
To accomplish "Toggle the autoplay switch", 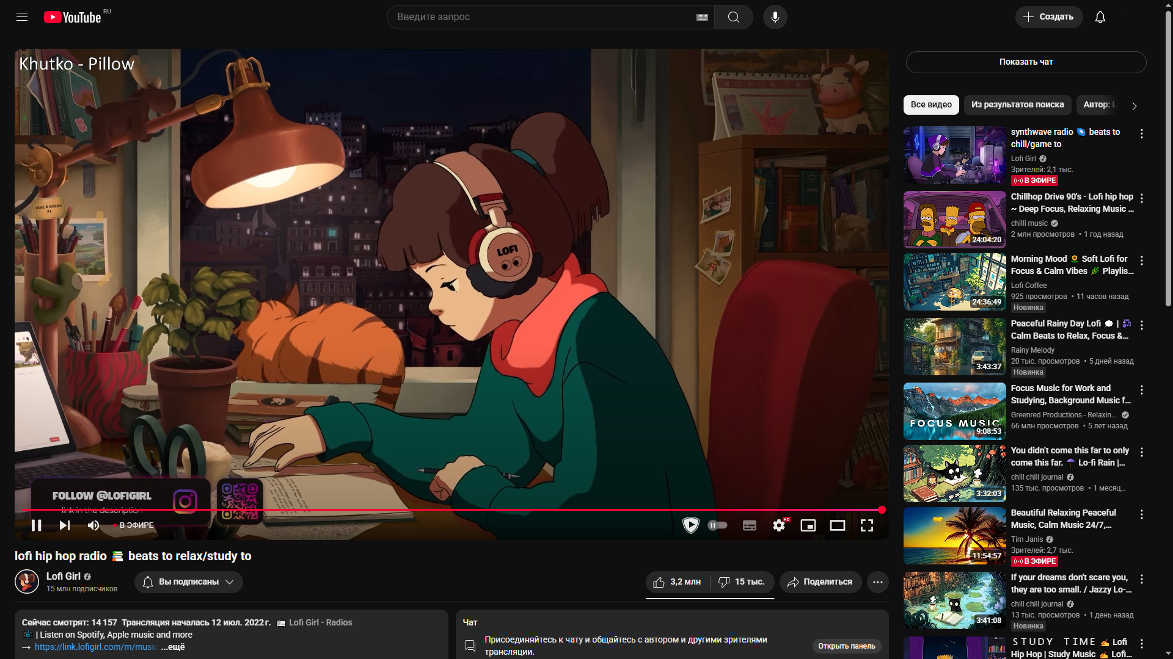I will point(717,525).
